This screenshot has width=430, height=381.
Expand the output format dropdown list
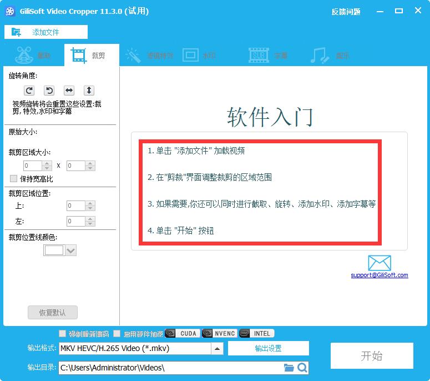217,349
